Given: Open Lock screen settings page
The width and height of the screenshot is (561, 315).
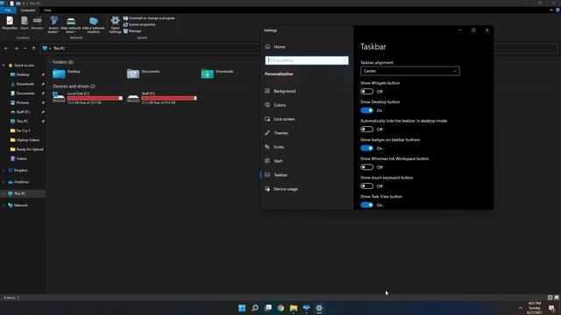Looking at the screenshot, I should click(284, 119).
